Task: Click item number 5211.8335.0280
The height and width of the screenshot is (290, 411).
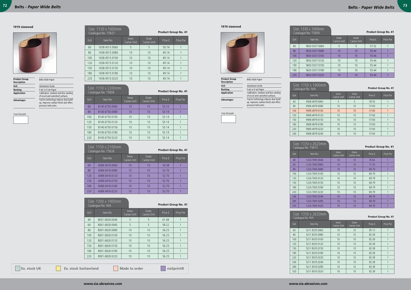Action: click(x=315, y=267)
